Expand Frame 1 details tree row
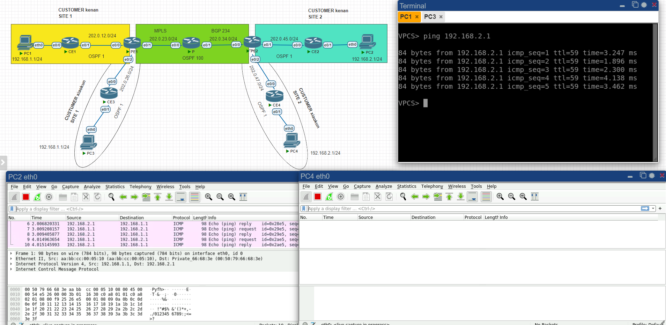The width and height of the screenshot is (666, 325). pyautogui.click(x=12, y=253)
